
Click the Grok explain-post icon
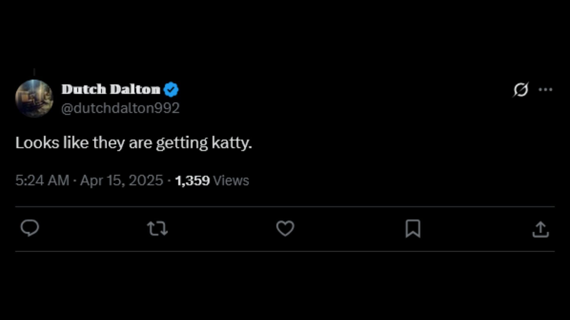tap(521, 89)
